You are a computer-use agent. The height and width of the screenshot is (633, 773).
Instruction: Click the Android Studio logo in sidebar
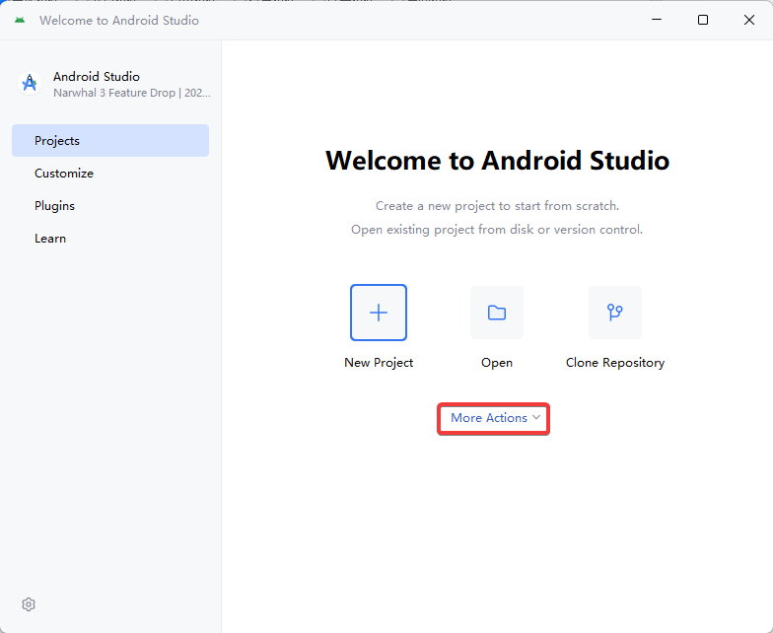(x=30, y=83)
